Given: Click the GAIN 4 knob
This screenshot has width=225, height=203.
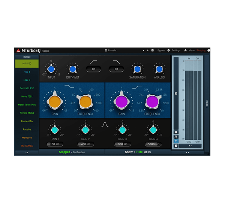Looking at the screenshot, I should tap(153, 130).
